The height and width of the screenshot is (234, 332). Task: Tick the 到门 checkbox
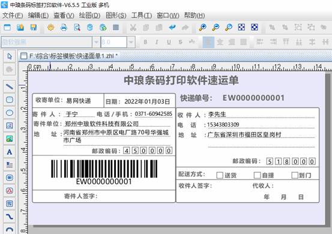point(295,175)
